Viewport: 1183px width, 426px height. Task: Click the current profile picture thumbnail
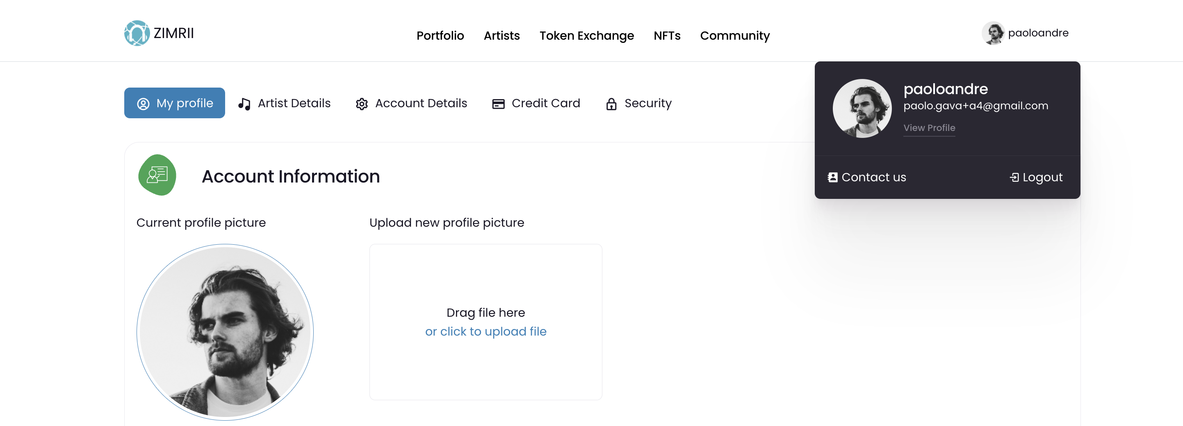coord(225,331)
